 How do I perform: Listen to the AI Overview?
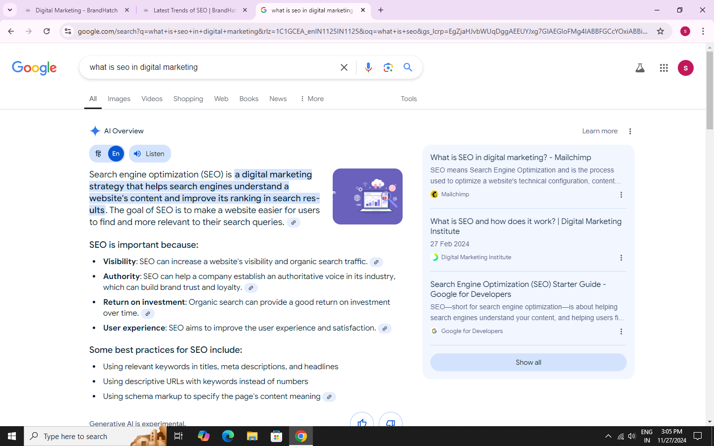click(150, 154)
